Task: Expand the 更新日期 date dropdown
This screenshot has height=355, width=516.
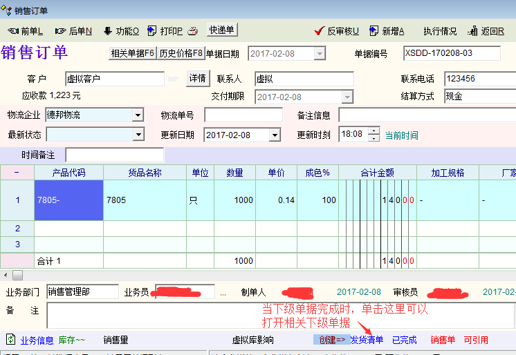Action: (x=275, y=135)
